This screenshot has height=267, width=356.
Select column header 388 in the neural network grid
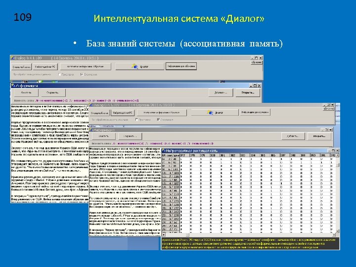click(295, 155)
